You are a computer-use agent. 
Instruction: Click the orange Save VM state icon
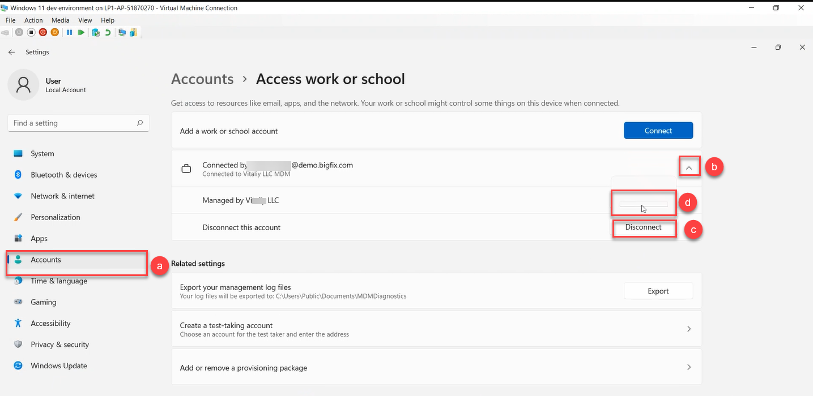click(55, 33)
